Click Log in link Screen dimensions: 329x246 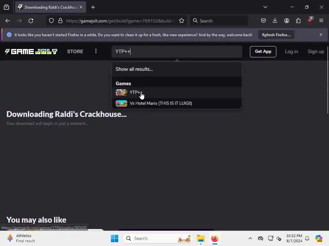pos(291,52)
